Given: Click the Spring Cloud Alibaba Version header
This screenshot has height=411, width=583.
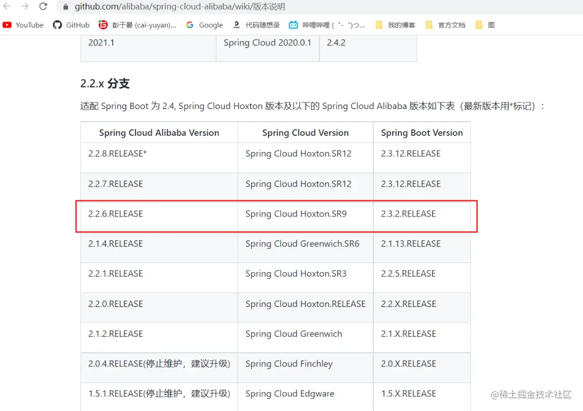Looking at the screenshot, I should tap(159, 133).
